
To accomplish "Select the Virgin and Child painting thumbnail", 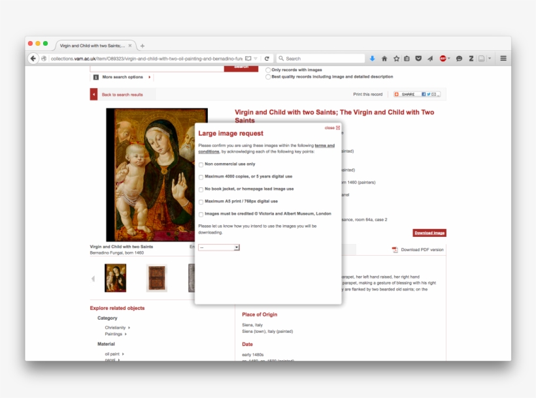I will click(115, 278).
